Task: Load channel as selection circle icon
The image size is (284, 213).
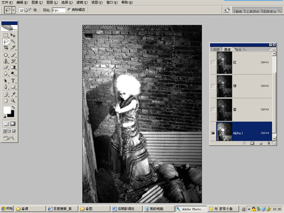Action: (x=244, y=143)
